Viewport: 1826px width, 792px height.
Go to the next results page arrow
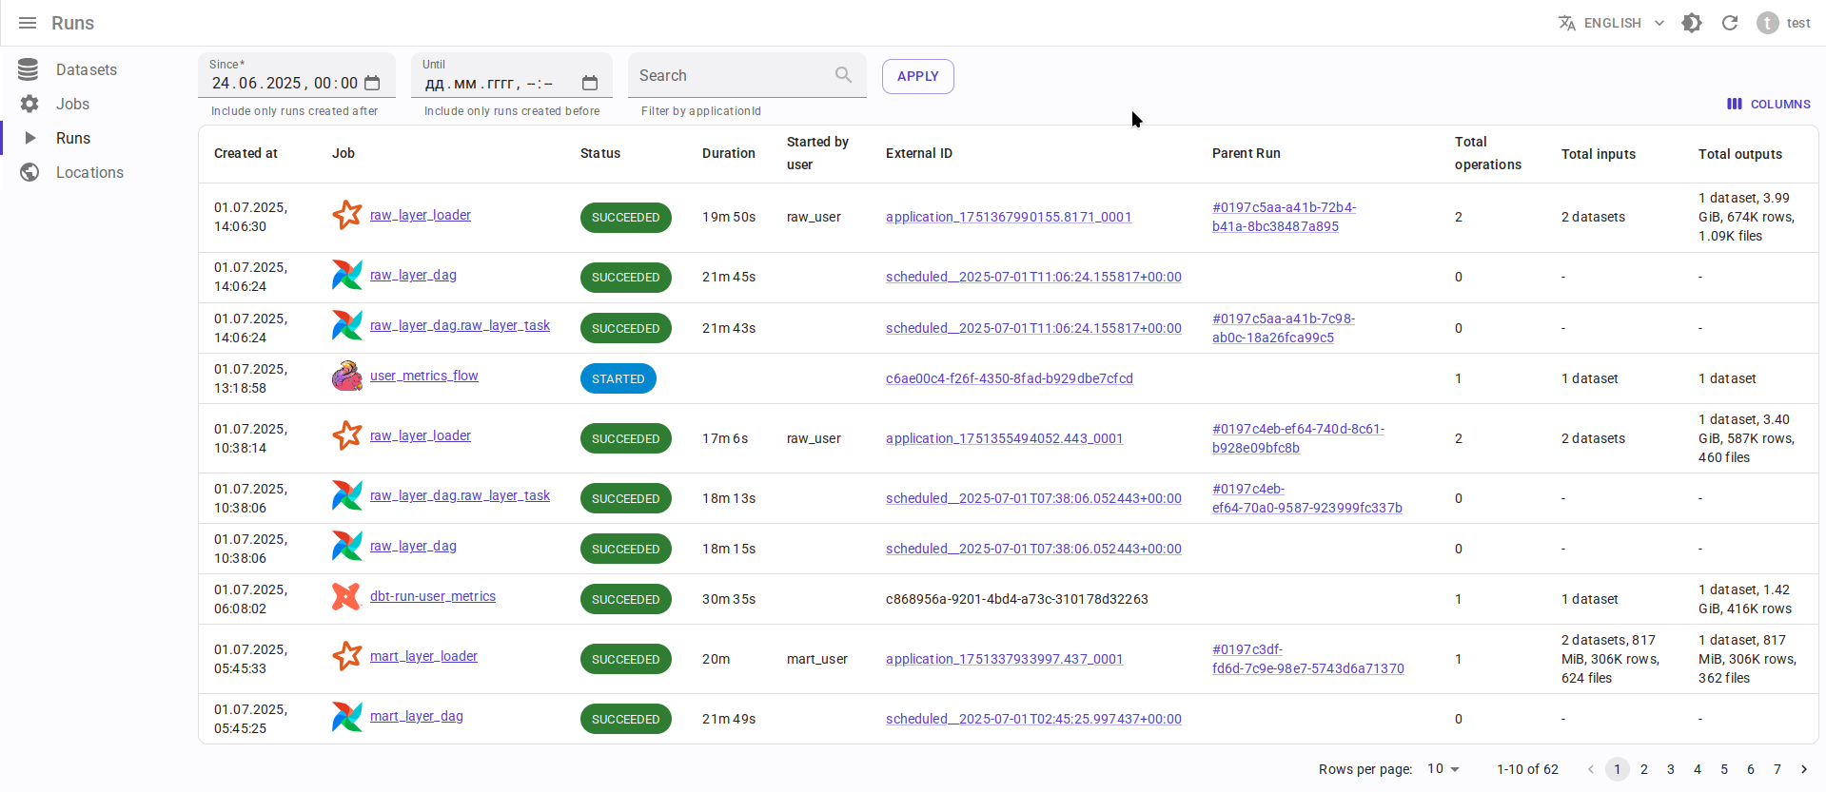(1804, 769)
